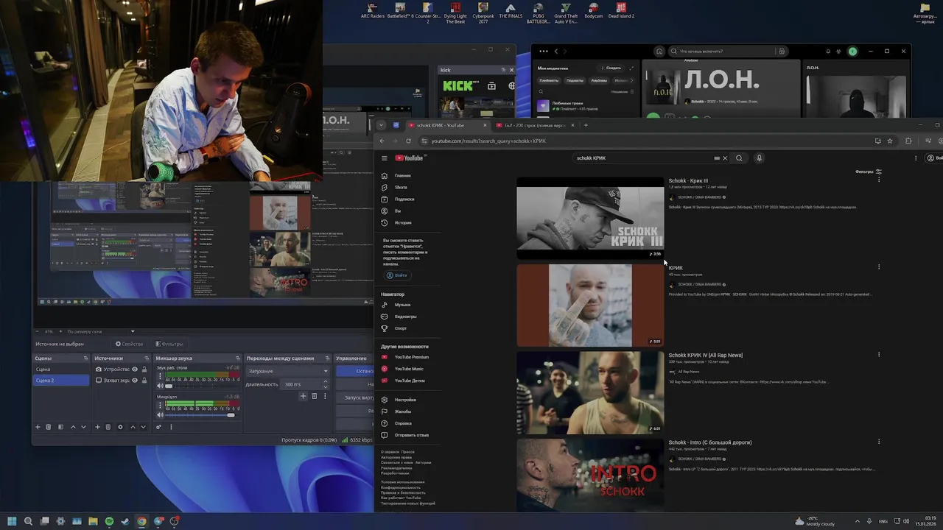
Task: Open Настройки in YouTube sidebar
Action: [407, 400]
